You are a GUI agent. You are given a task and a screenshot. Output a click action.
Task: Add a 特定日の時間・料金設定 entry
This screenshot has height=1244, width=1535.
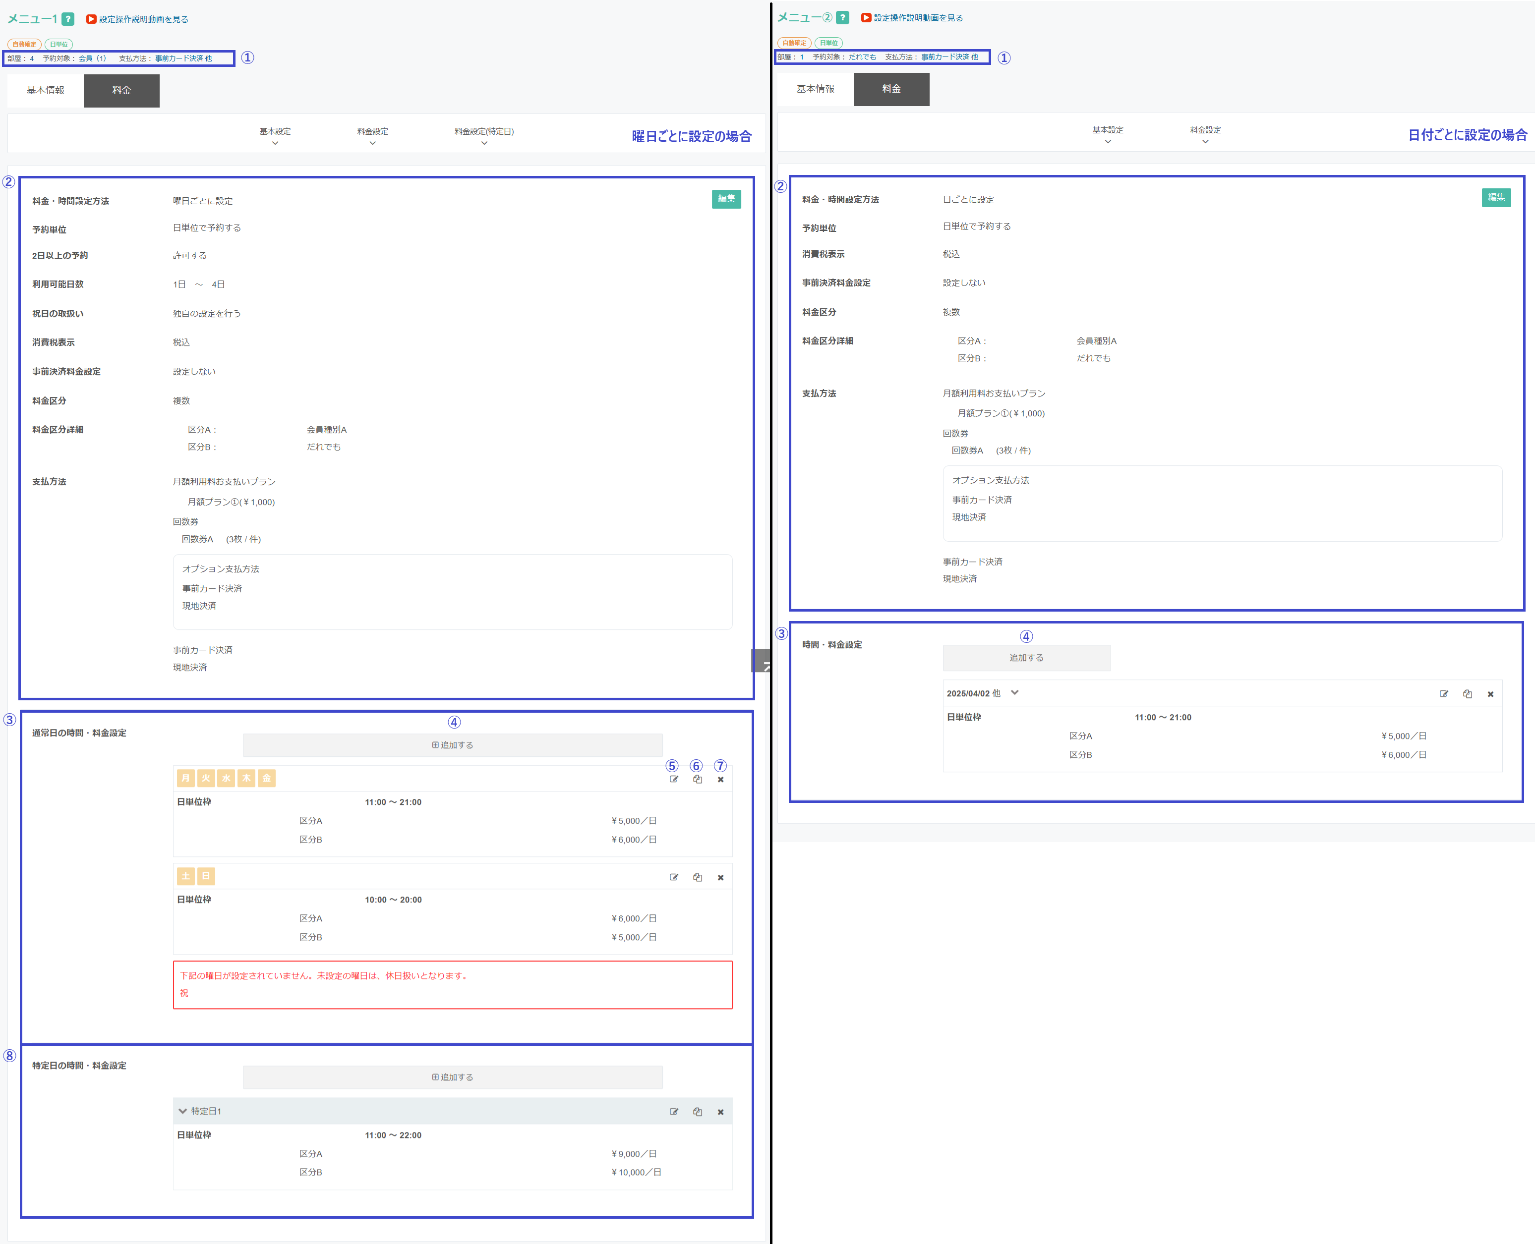point(452,1077)
